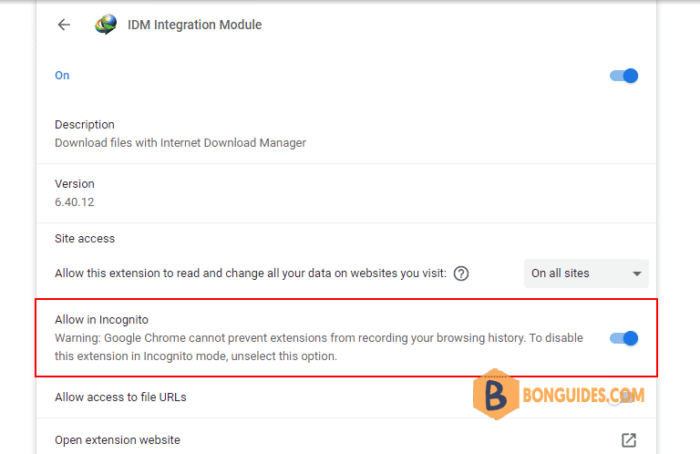Screen dimensions: 700x454
Task: Open extension website row
Action: pos(346,440)
